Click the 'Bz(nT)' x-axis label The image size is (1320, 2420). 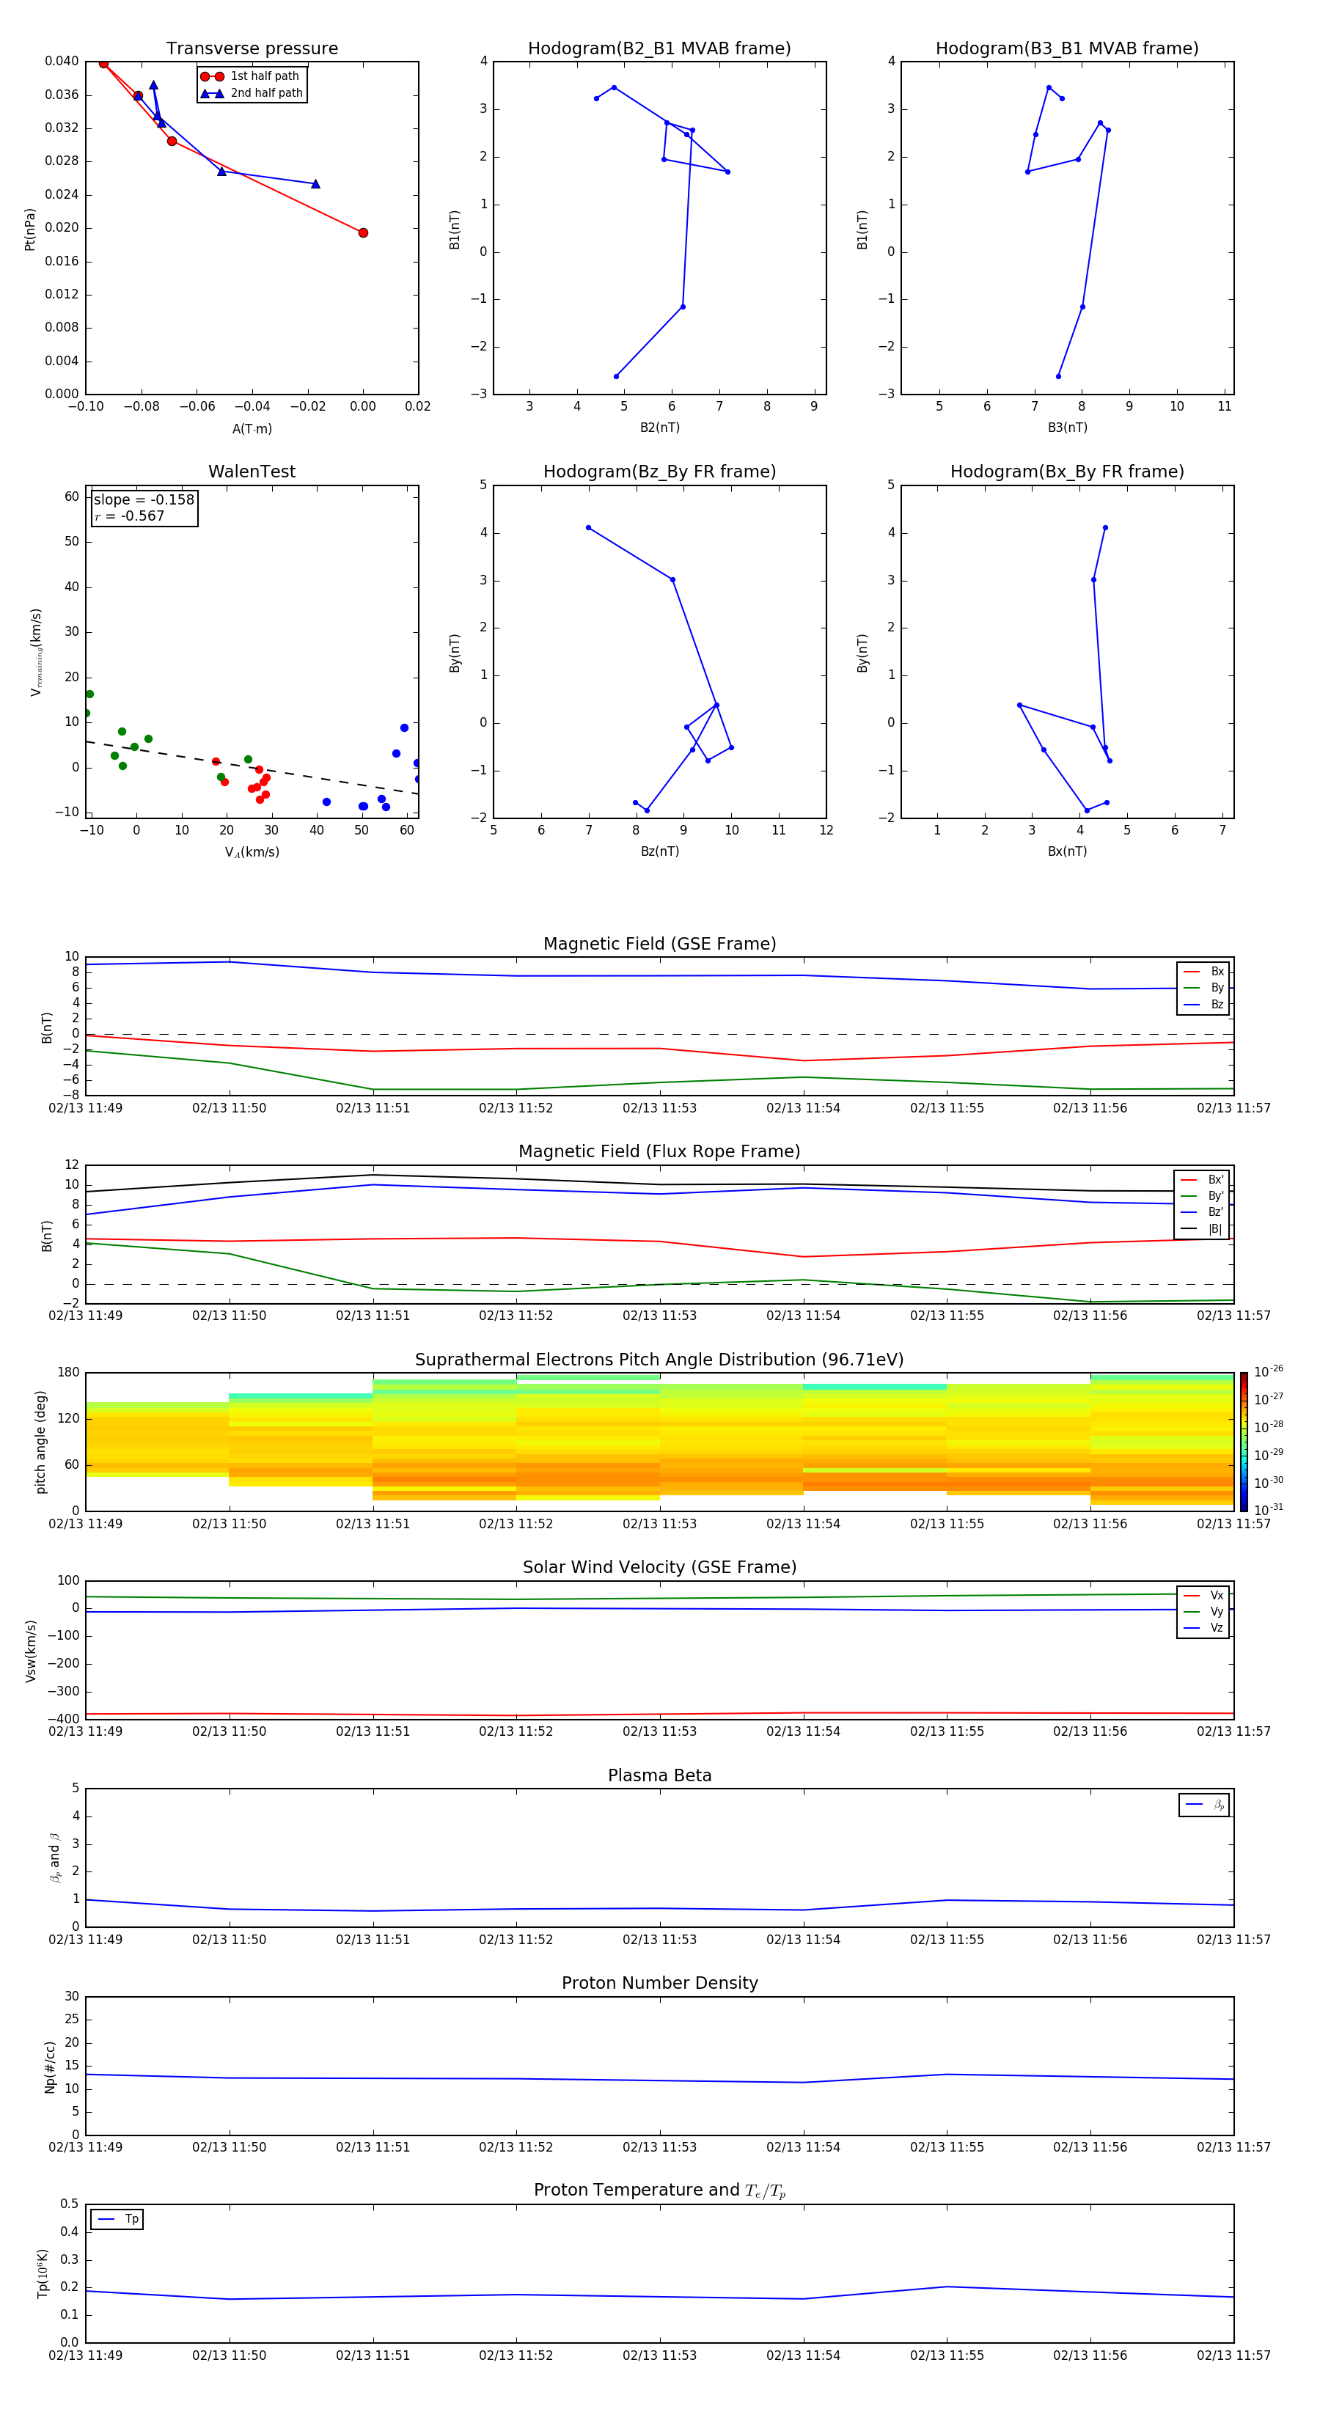(x=659, y=851)
